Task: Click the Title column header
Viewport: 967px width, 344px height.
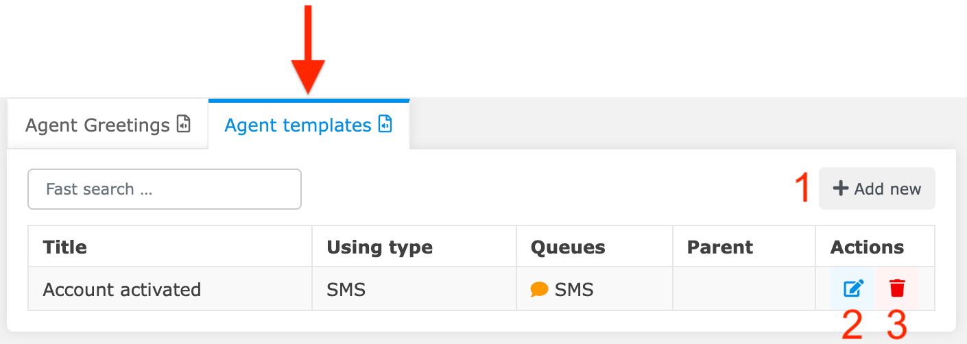Action: coord(65,247)
